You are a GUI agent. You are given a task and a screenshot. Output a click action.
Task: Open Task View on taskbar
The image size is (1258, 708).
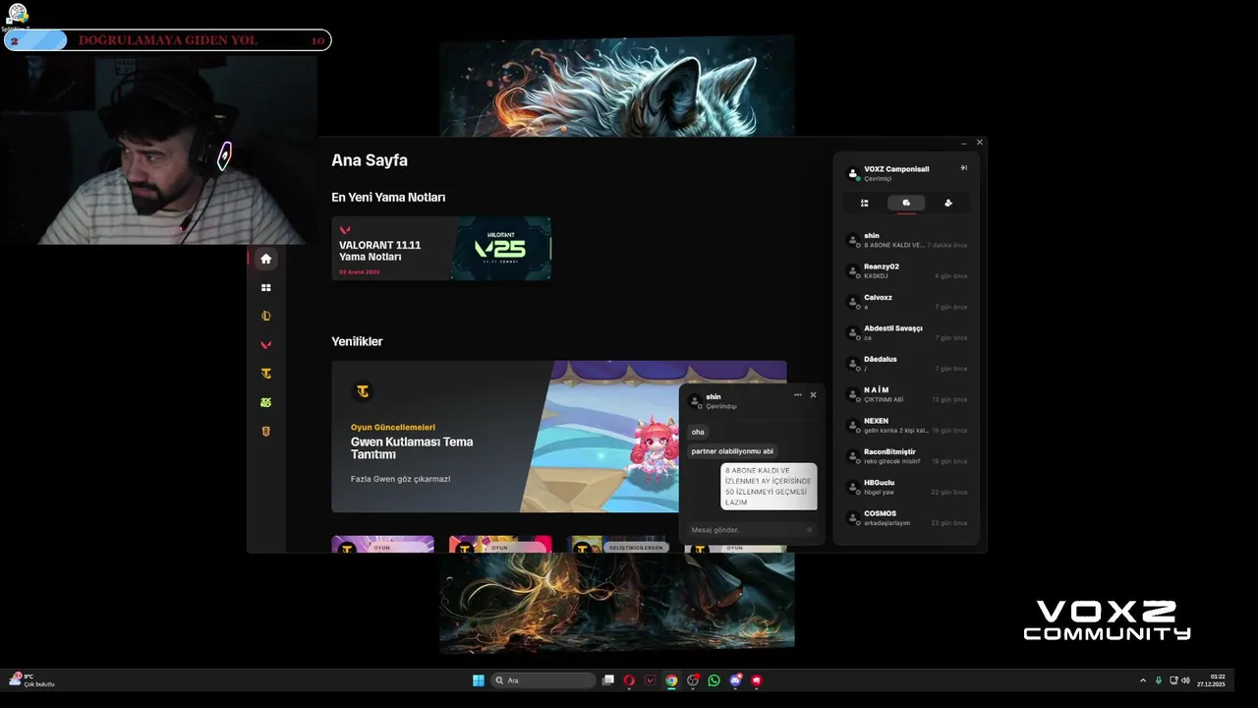(608, 680)
